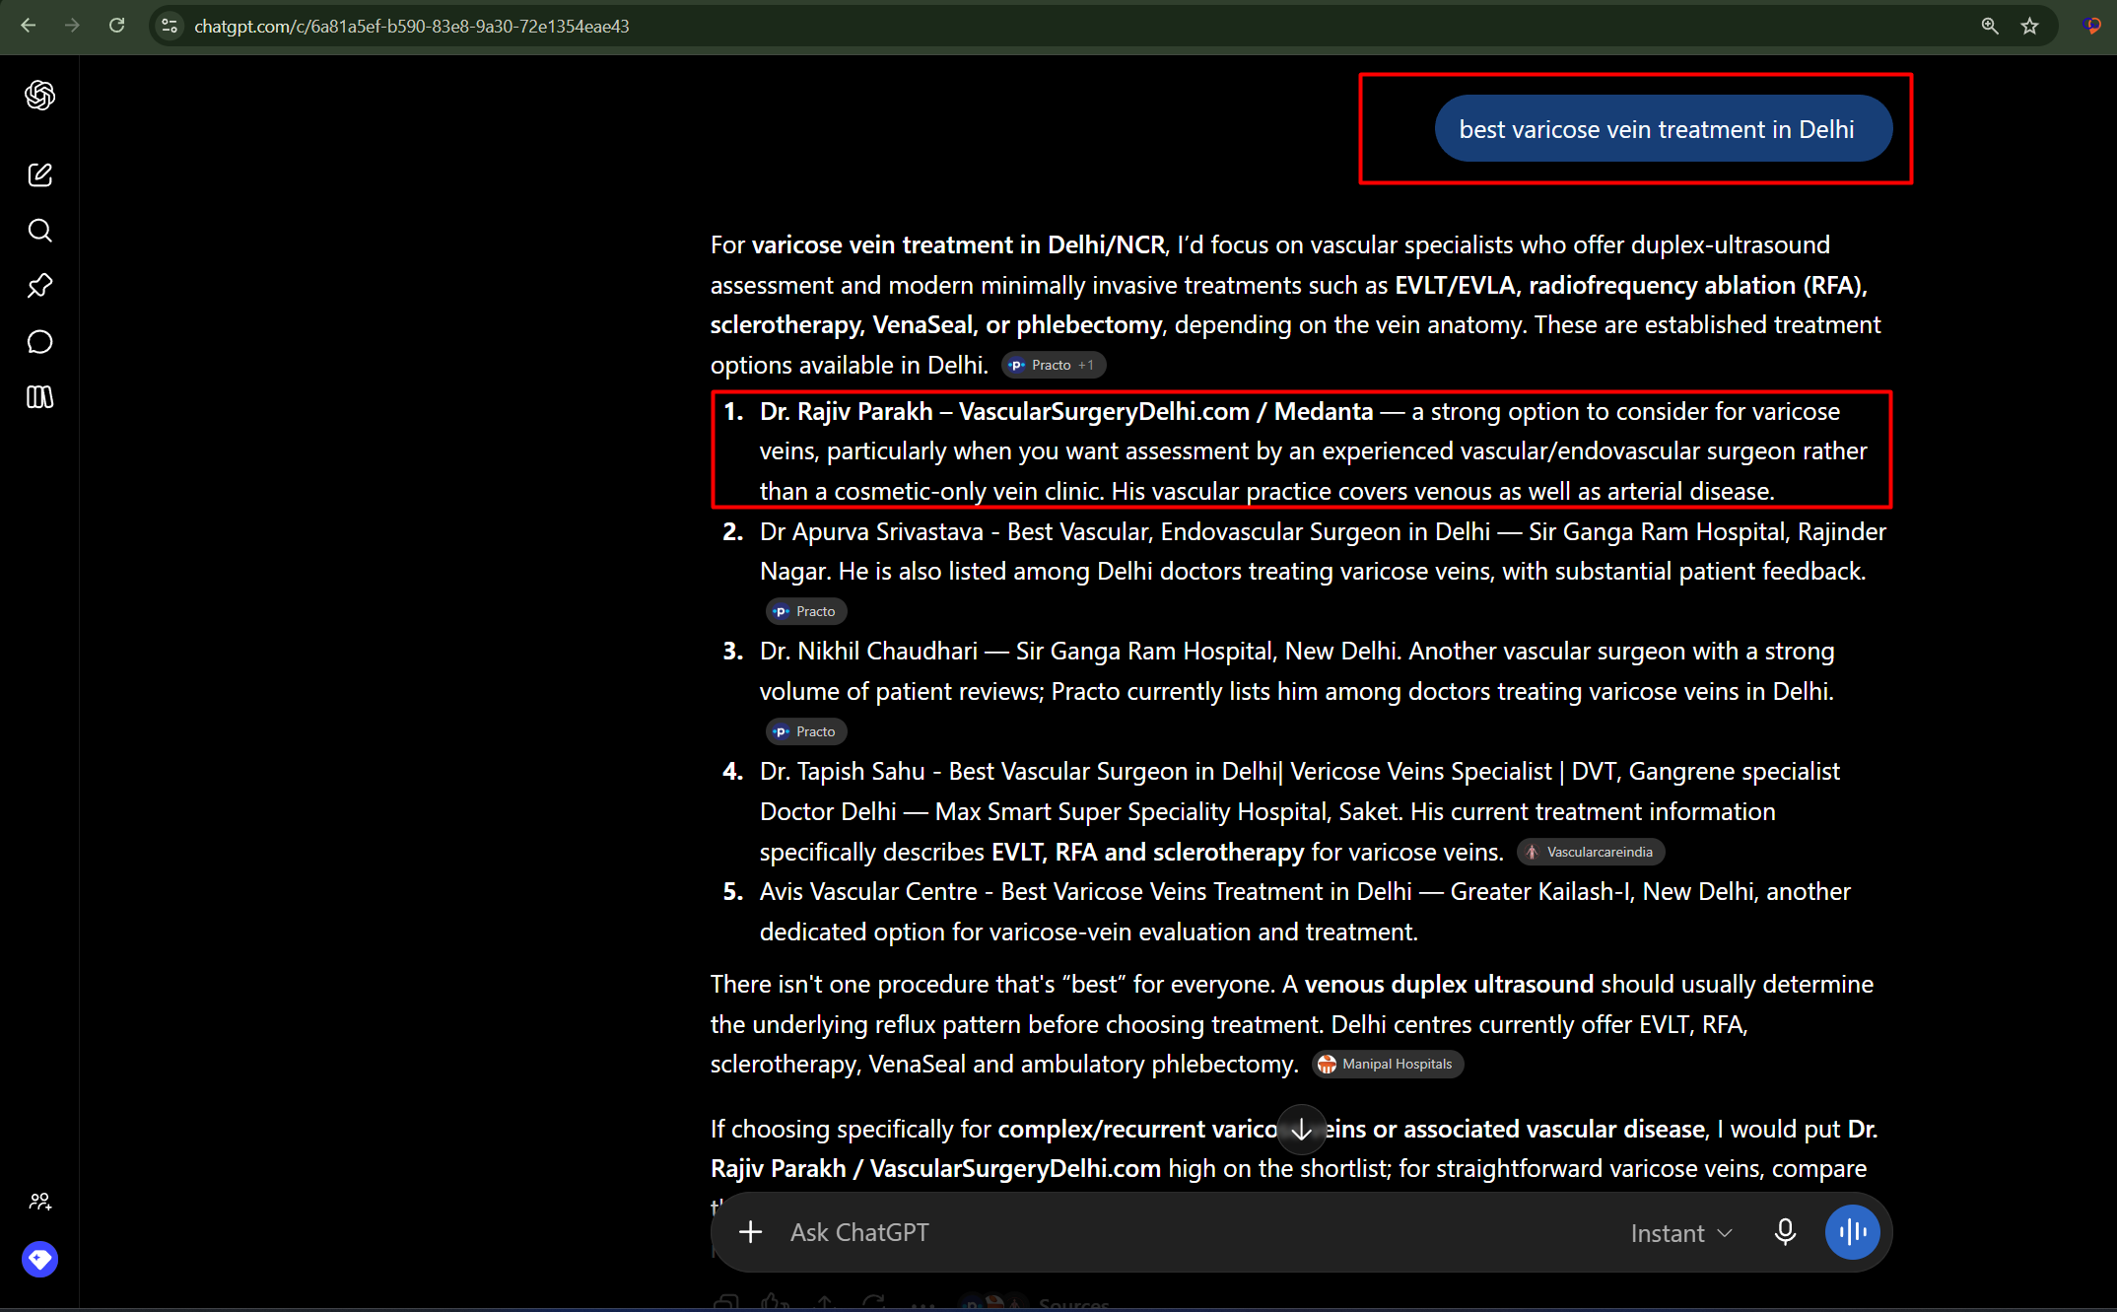This screenshot has width=2117, height=1312.
Task: Click 'Dr. Rajiv Parakh – VascularSurgeryDelhi.com / Medanta' text
Action: coord(1066,411)
